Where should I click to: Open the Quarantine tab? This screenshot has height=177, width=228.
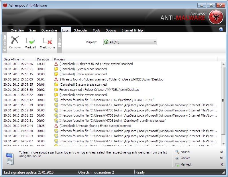(x=49, y=30)
